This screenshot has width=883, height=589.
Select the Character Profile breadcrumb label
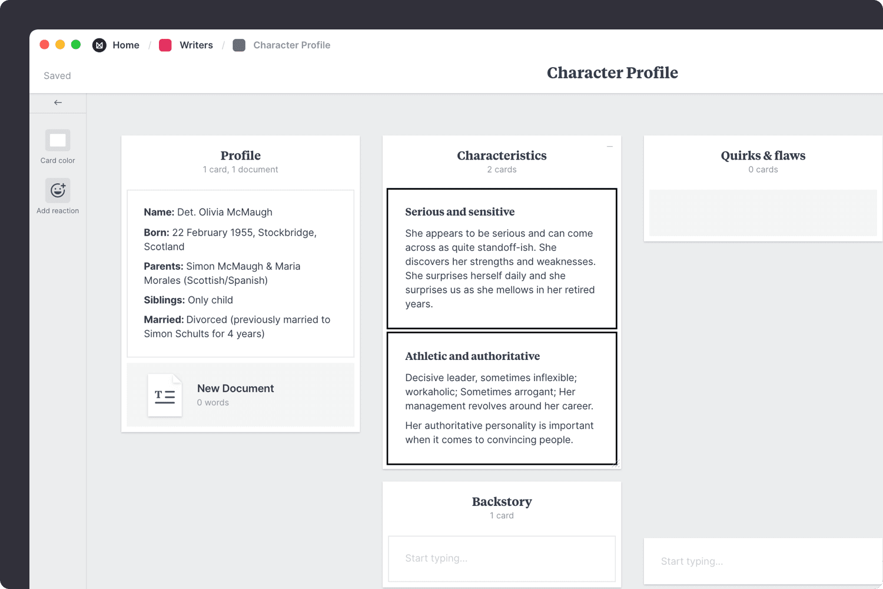pos(291,45)
